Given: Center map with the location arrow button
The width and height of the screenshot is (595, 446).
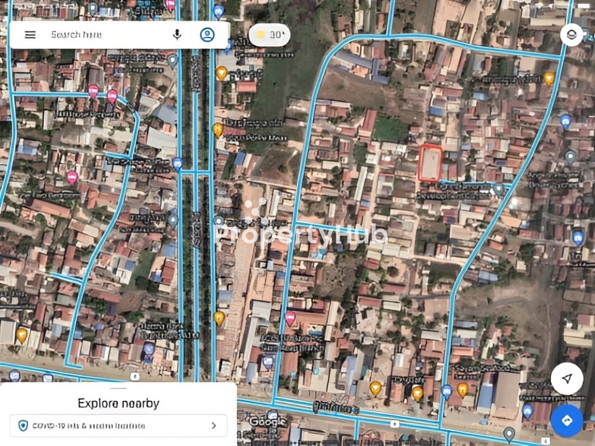Looking at the screenshot, I should point(567,378).
